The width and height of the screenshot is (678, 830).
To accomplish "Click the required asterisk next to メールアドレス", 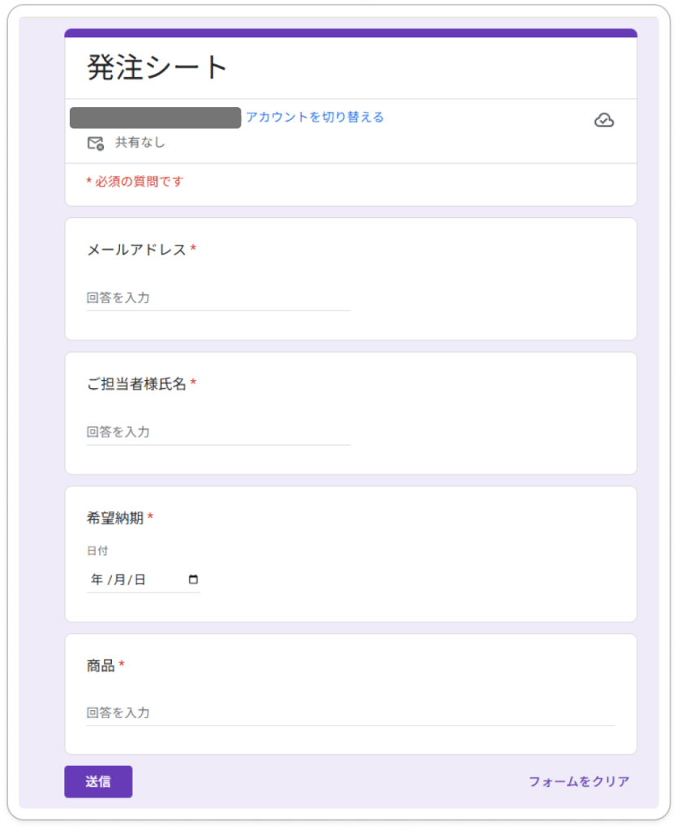I will (192, 249).
